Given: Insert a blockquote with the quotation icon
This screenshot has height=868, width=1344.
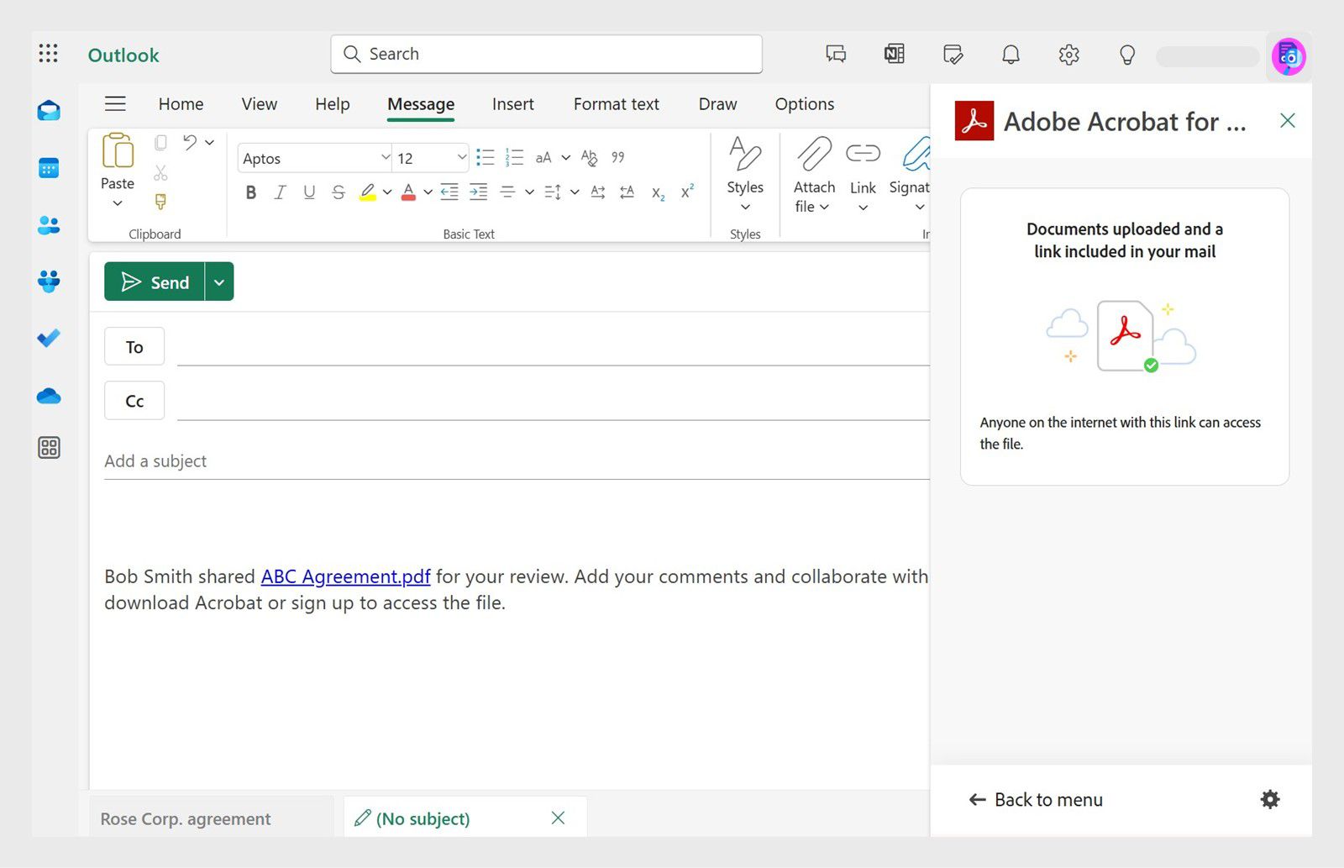Looking at the screenshot, I should [x=617, y=156].
